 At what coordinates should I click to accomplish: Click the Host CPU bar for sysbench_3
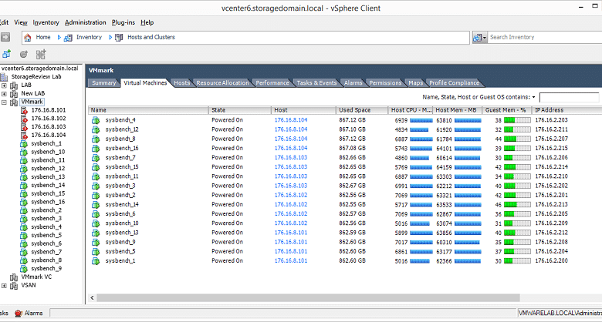point(421,186)
